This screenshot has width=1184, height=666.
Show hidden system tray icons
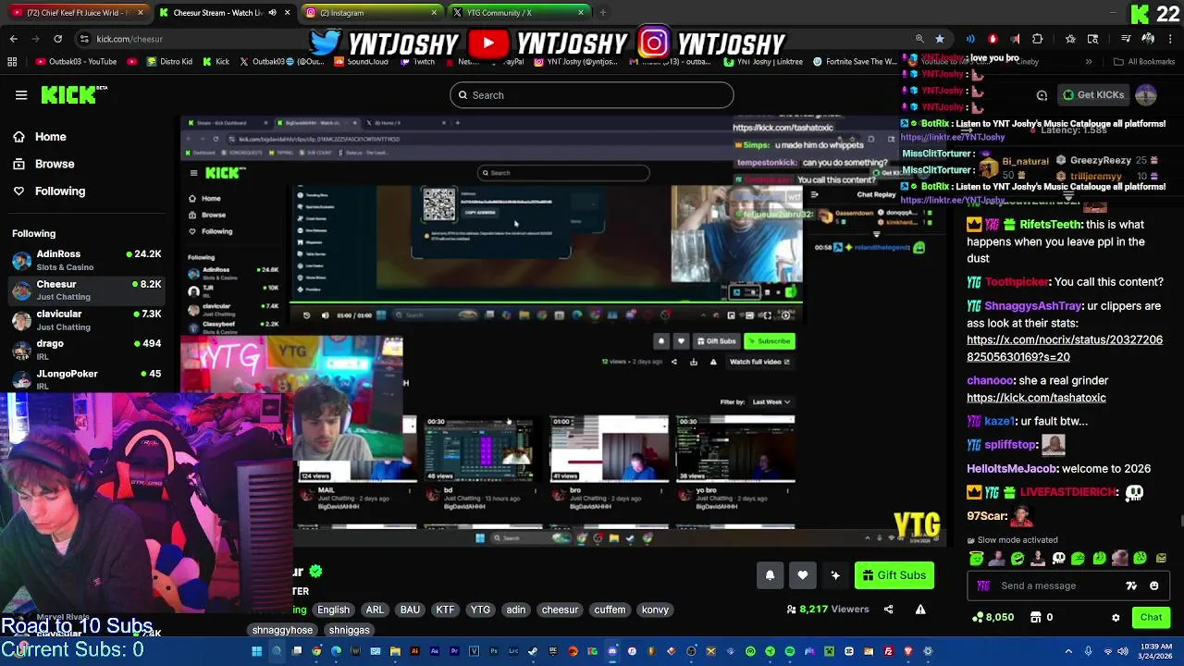click(x=1068, y=651)
